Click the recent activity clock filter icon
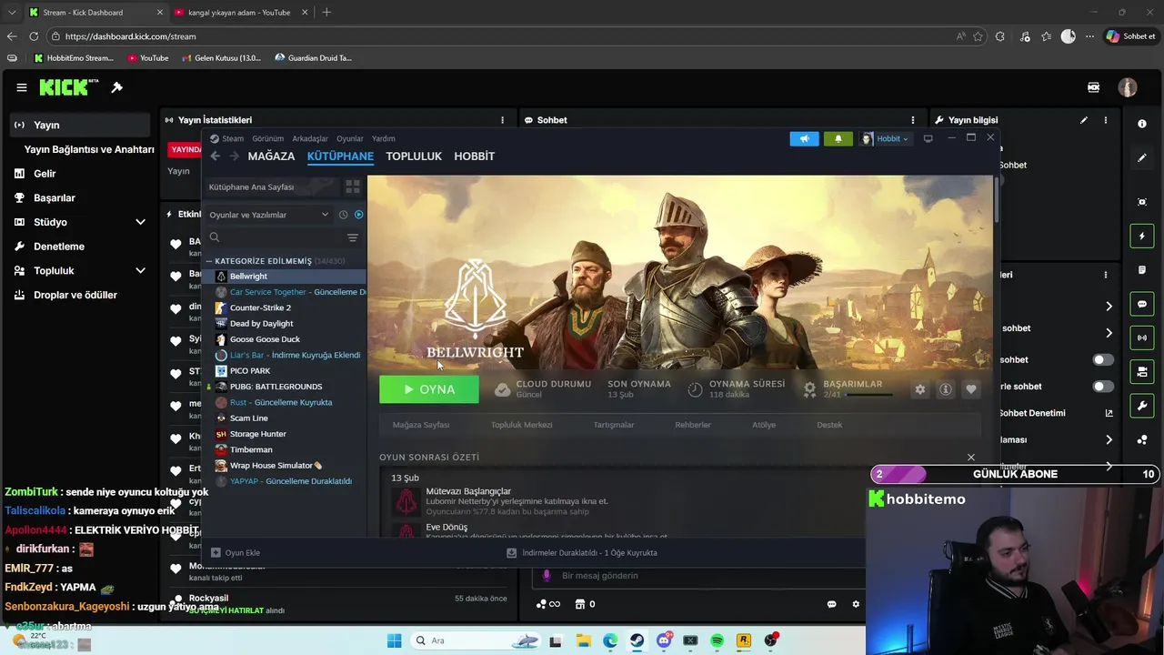The width and height of the screenshot is (1164, 655). (343, 215)
